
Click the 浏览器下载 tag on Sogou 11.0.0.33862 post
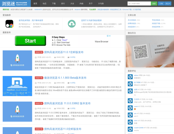click(39, 103)
